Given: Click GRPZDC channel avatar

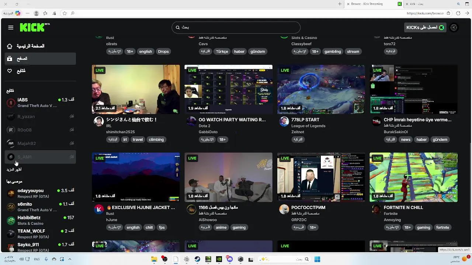Looking at the screenshot, I should pyautogui.click(x=284, y=209).
